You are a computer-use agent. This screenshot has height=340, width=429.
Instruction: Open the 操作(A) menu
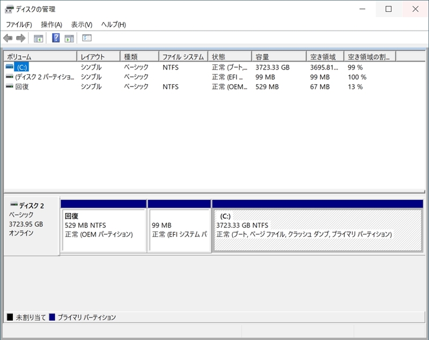coord(51,25)
